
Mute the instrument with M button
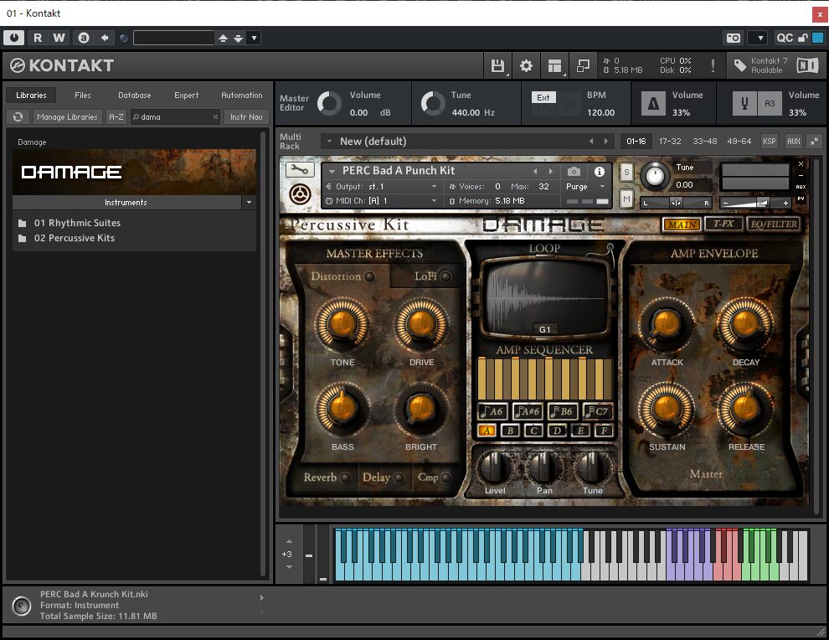click(626, 199)
